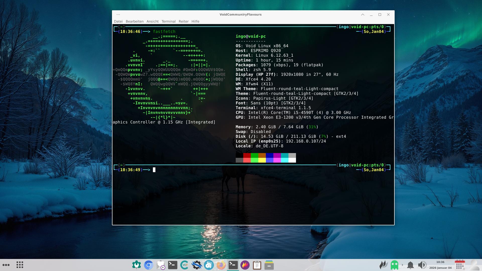Open the clipboard manager dock icon

coord(257,265)
